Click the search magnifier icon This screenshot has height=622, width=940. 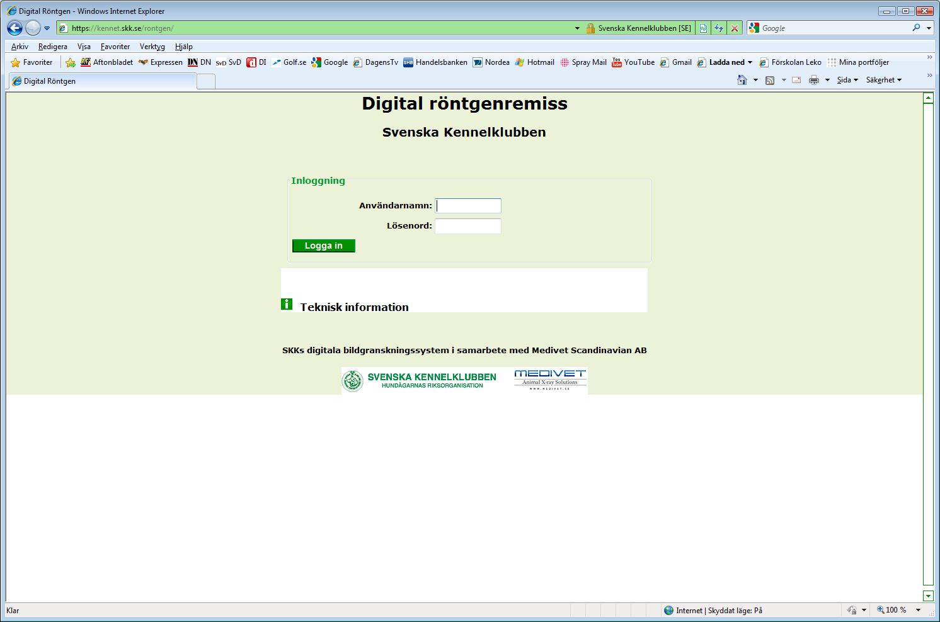[916, 28]
